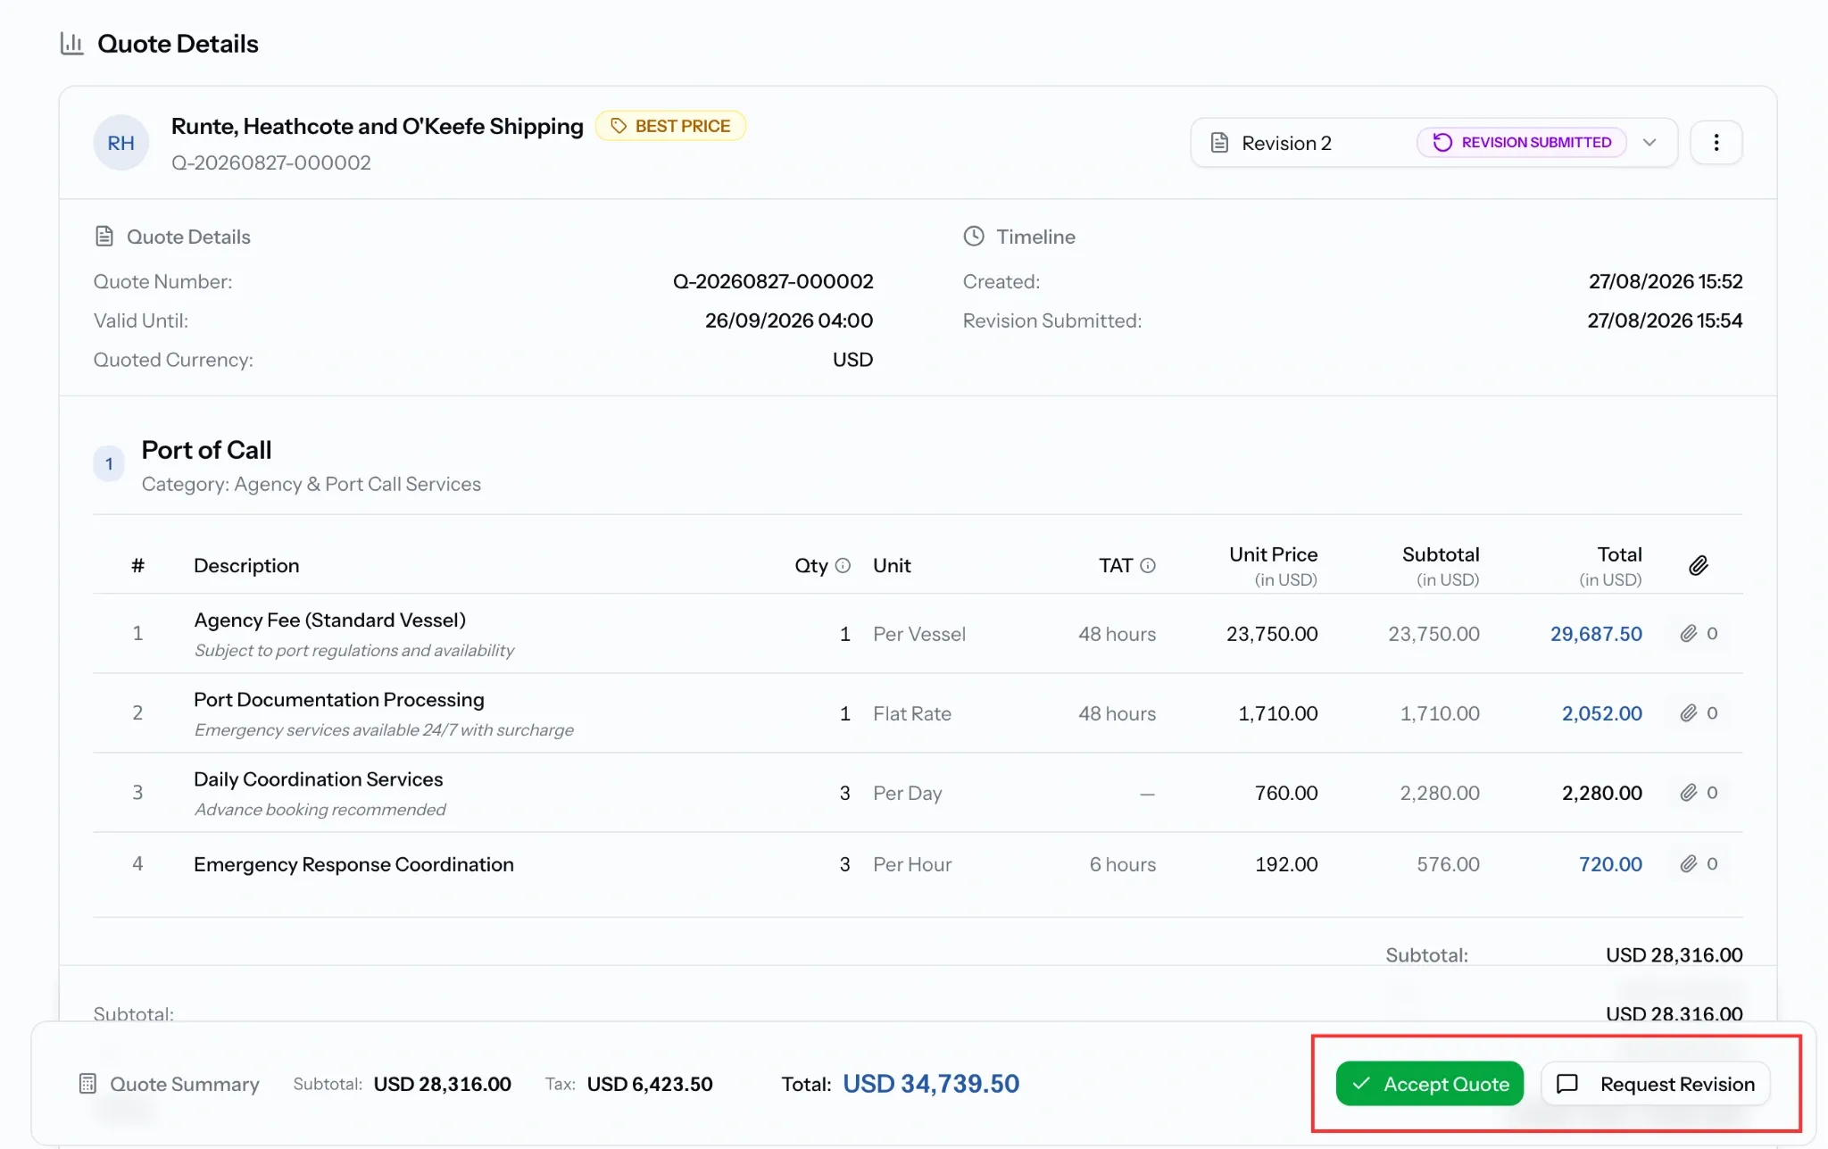Click the Quote Details bar chart icon
Screen dimensions: 1828x1149
[72, 43]
